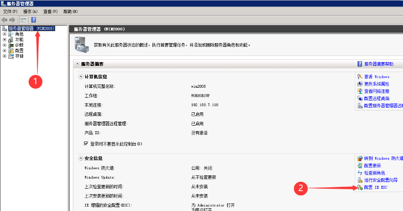Image resolution: width=403 pixels, height=211 pixels.
Task: Click the 诊断 node icon
Action: pos(11,45)
